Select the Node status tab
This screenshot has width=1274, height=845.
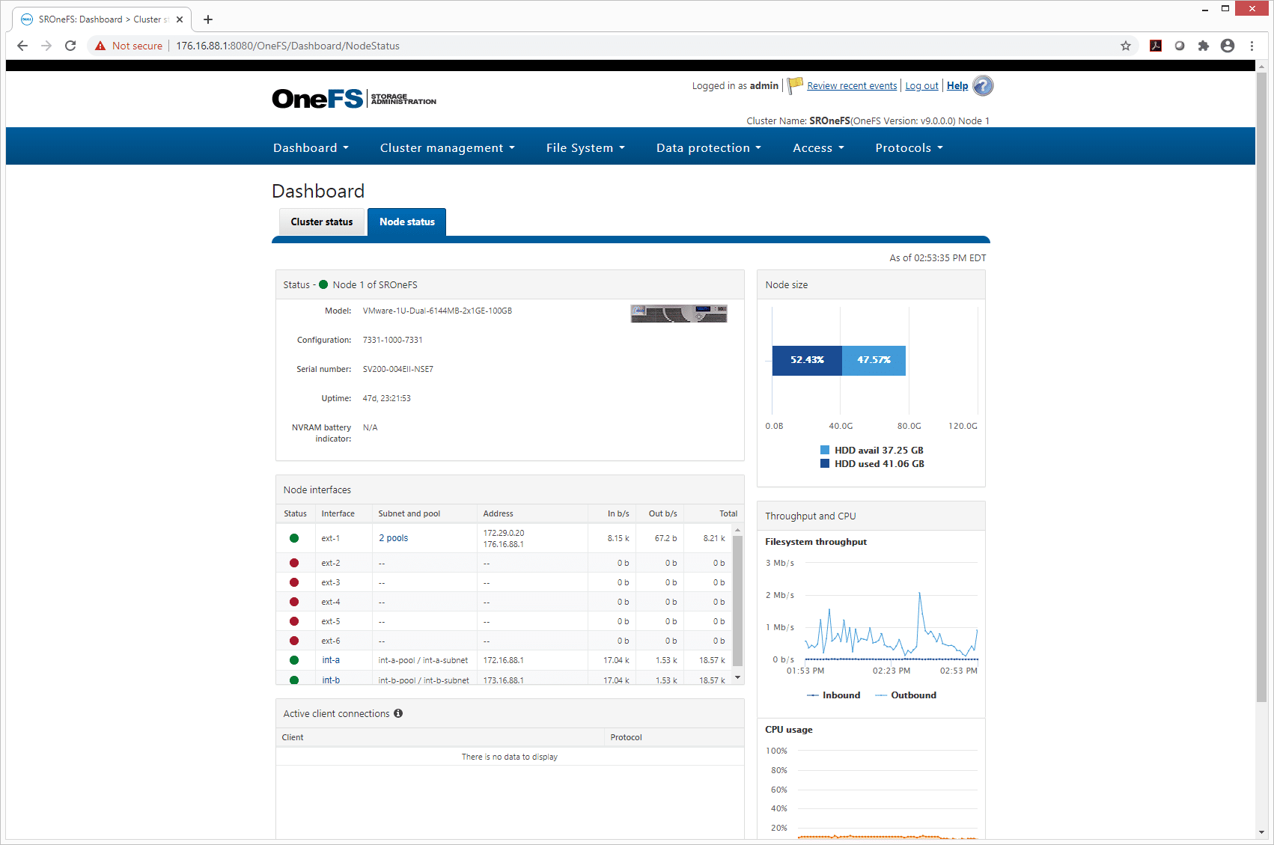(407, 222)
